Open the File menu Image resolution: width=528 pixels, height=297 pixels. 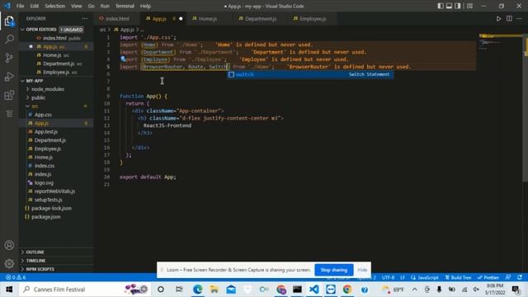click(20, 6)
